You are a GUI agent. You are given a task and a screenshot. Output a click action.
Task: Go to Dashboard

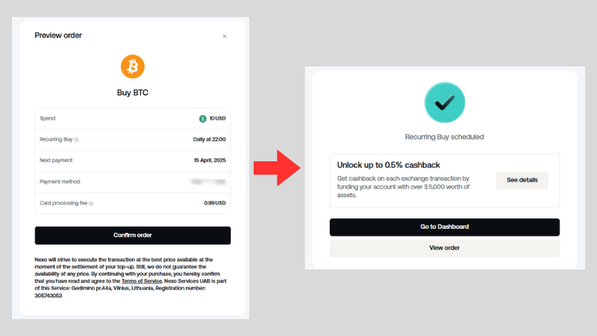coord(444,227)
